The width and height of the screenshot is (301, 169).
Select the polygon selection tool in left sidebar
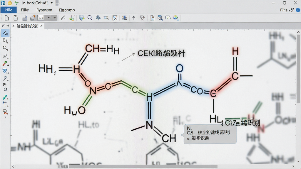(x=5, y=33)
